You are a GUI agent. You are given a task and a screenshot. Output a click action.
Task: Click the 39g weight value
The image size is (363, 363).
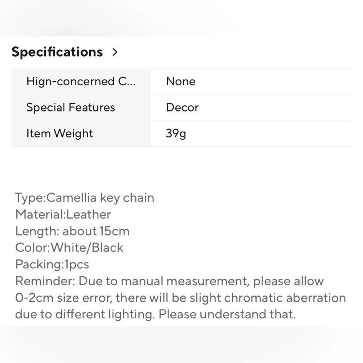(176, 134)
